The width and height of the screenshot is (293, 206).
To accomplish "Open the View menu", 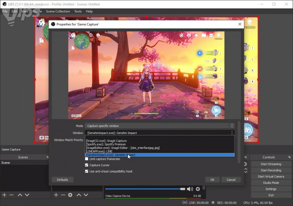I will pos(25,11).
